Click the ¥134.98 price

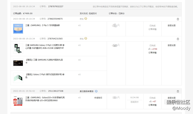click(x=135, y=97)
